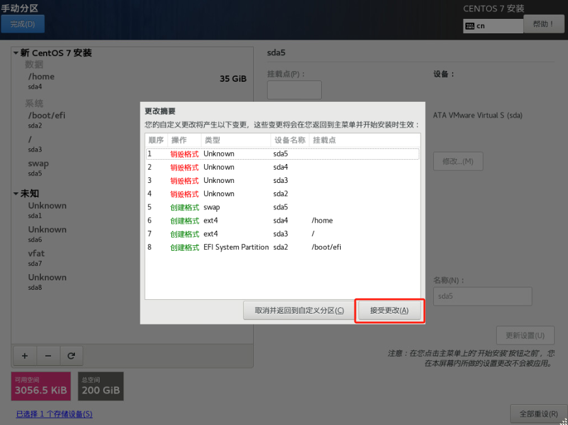Click the reload storage configuration icon
Image resolution: width=568 pixels, height=425 pixels.
tap(71, 356)
